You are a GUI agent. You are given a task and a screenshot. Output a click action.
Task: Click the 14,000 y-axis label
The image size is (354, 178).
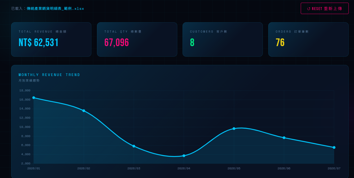pyautogui.click(x=25, y=109)
